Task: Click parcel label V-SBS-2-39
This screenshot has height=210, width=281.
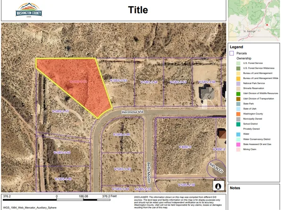Action: tap(143, 189)
